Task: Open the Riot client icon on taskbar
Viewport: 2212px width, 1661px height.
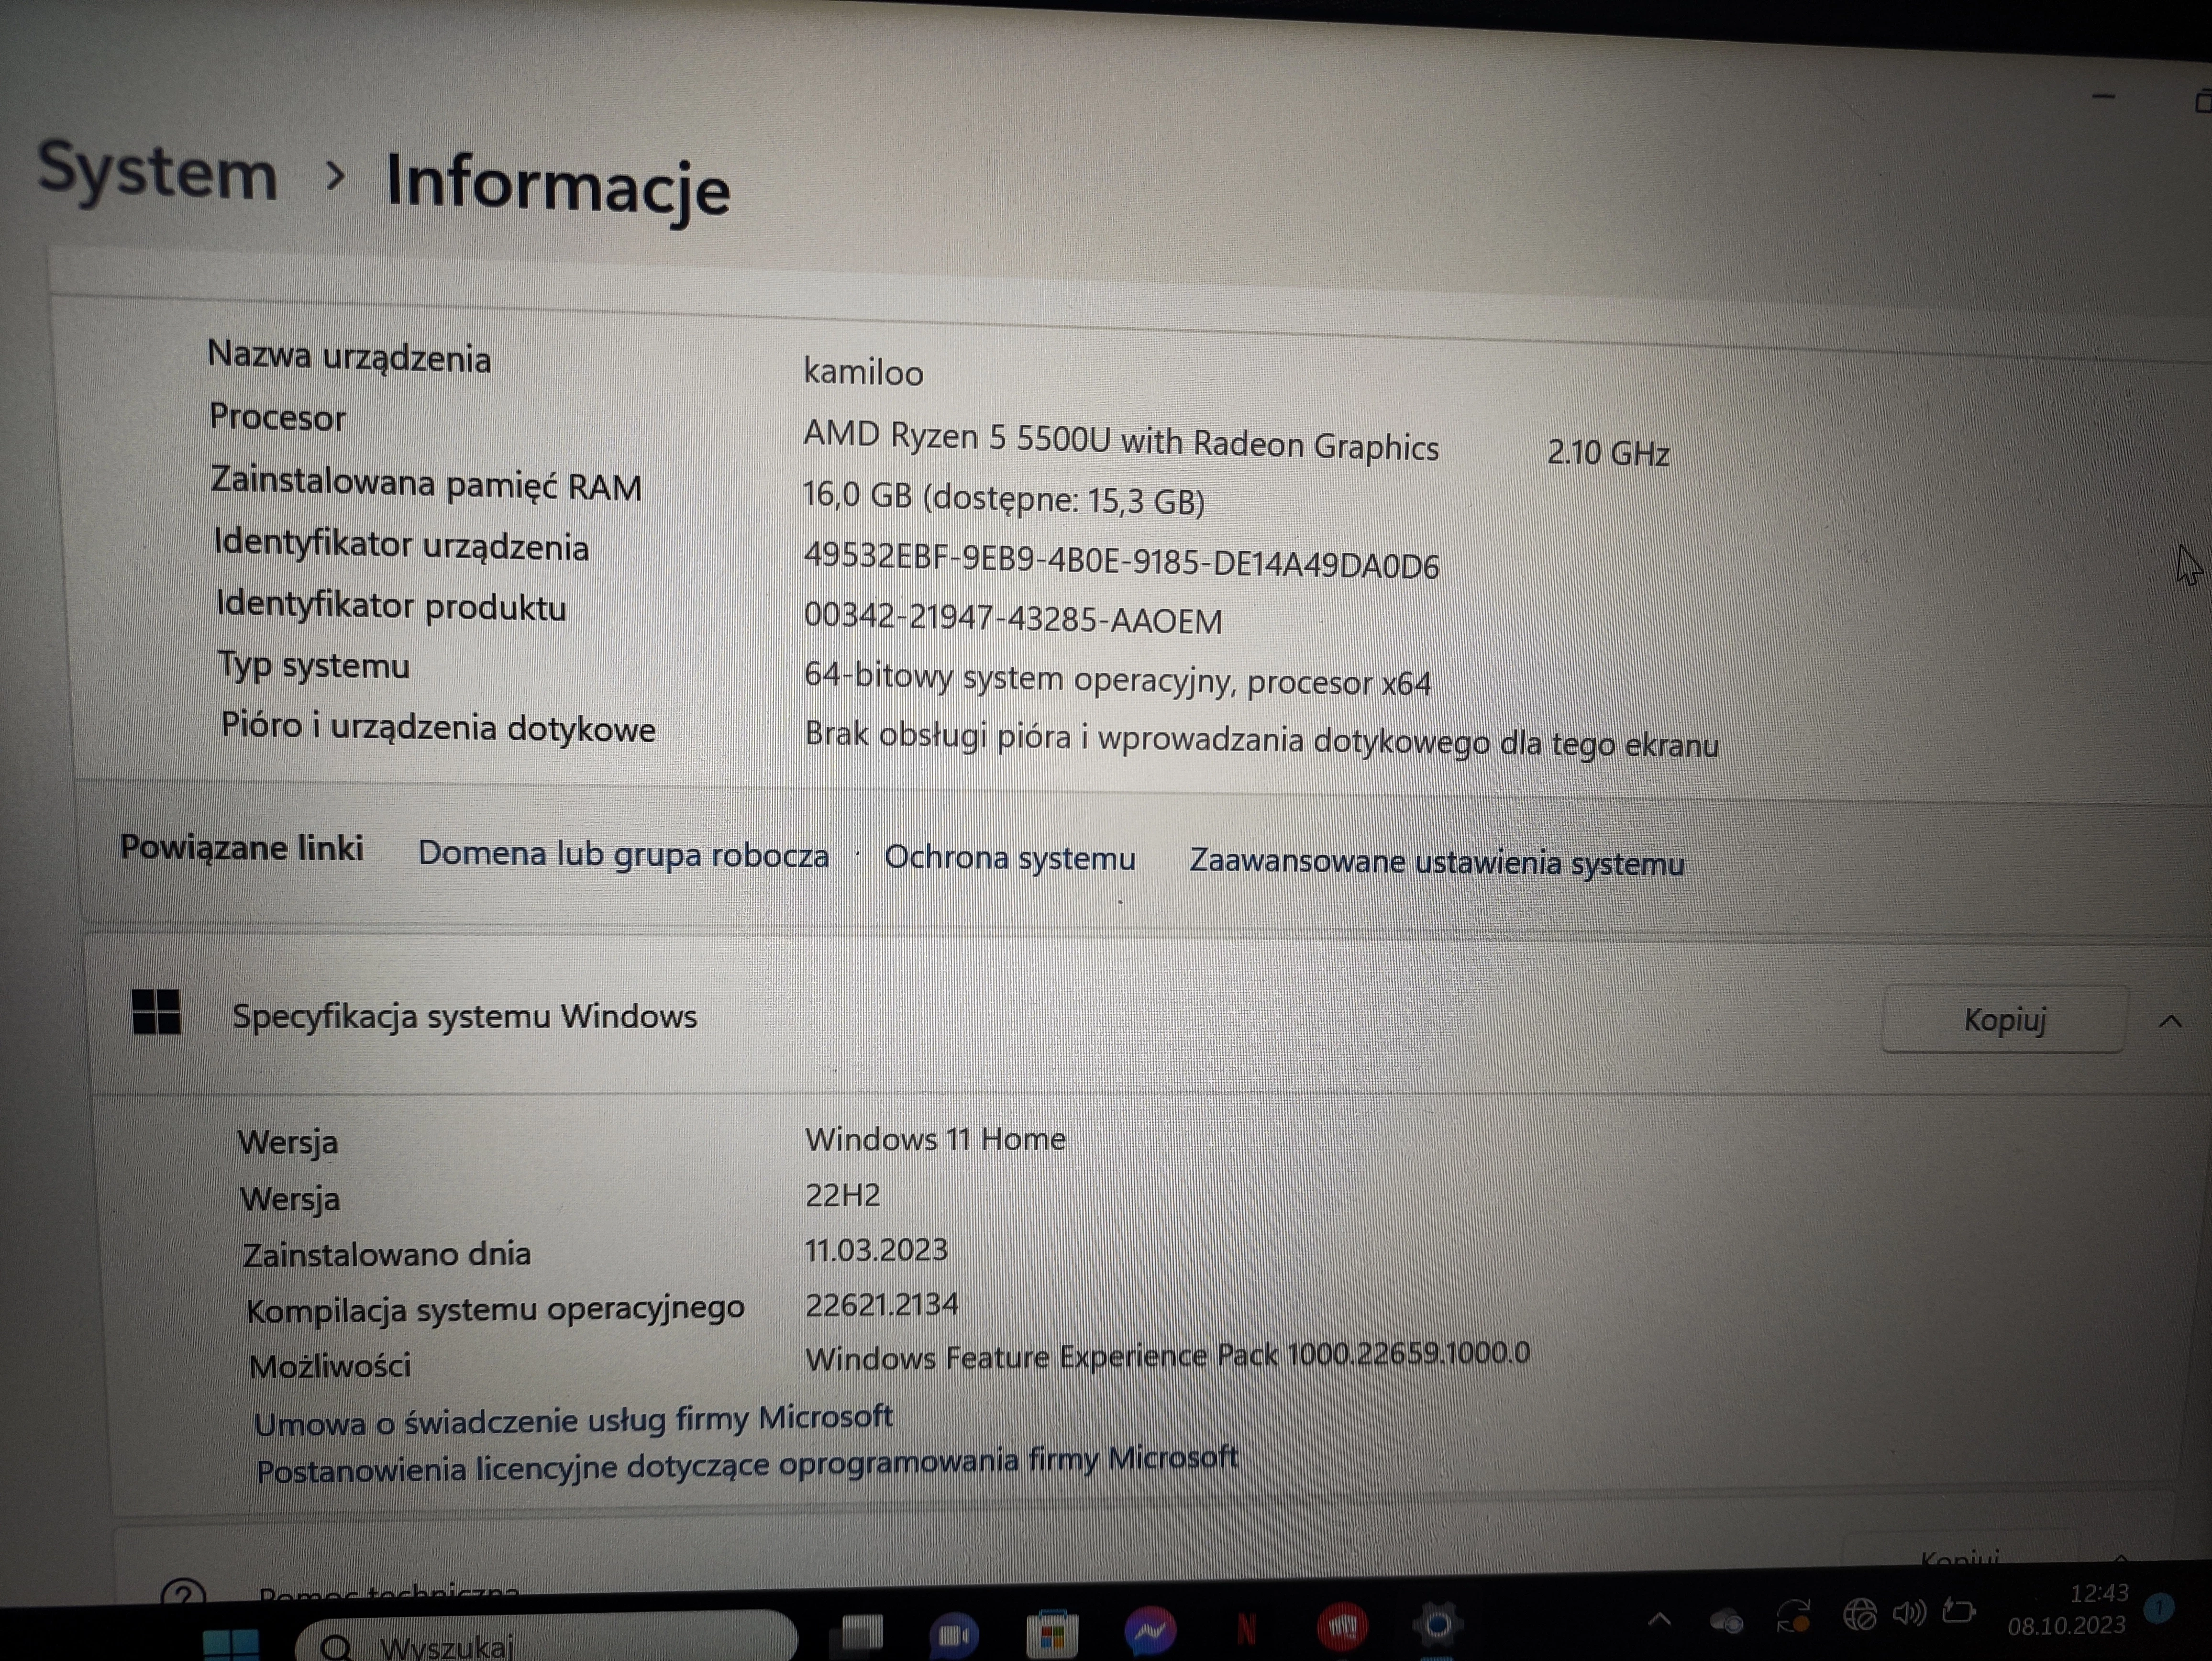Action: 1342,1627
